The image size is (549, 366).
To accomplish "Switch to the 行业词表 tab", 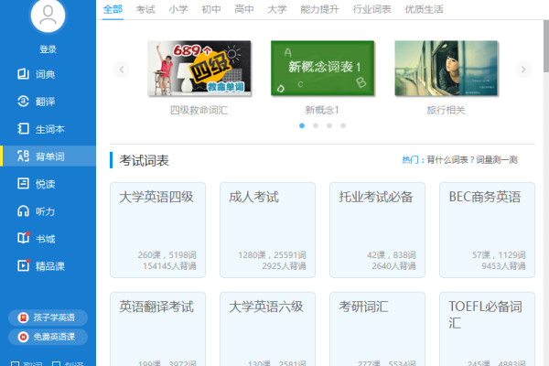I will click(371, 9).
